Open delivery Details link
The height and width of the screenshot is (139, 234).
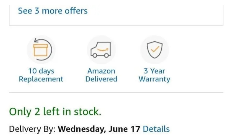(156, 129)
